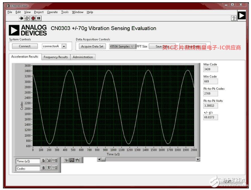Click the Run arrow toolbar icon
251x190 pixels.
click(21, 18)
